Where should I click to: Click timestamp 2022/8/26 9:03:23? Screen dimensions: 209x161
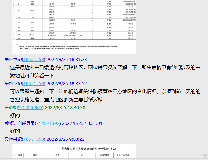(65, 139)
